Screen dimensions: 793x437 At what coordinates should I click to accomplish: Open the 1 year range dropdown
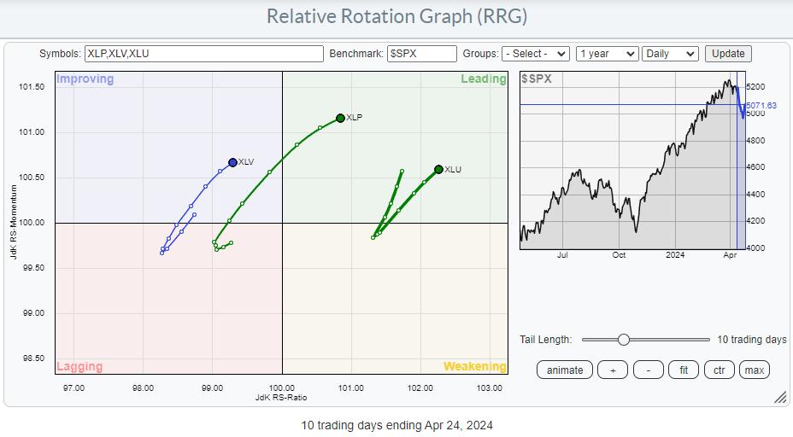607,54
